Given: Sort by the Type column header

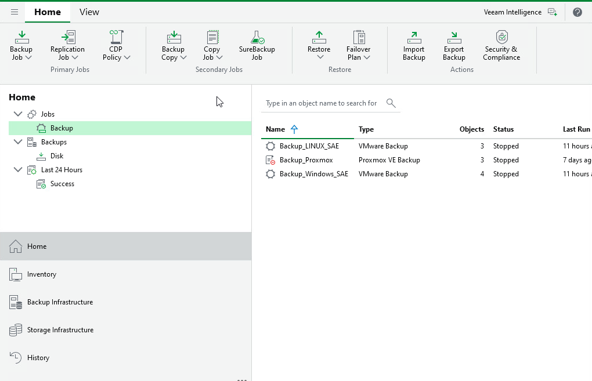Looking at the screenshot, I should (x=366, y=129).
